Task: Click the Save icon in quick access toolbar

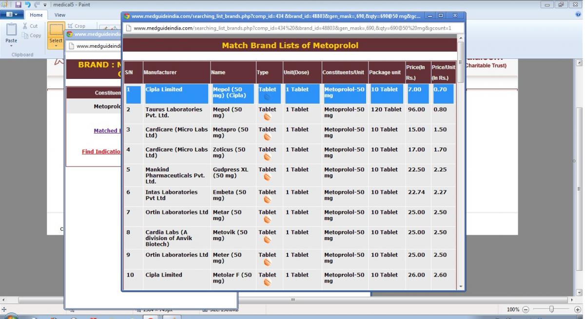Action: coord(19,5)
